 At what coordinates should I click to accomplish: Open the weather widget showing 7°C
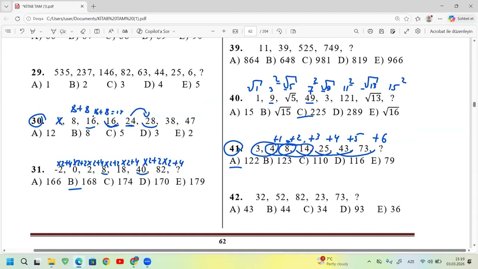point(333,261)
